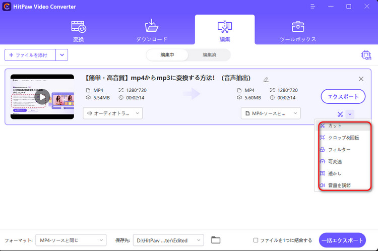This screenshot has width=378, height=251.
Task: Expand the add file dropdown arrow
Action: tap(62, 55)
